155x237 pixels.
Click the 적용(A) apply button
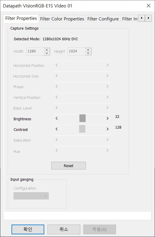click(x=99, y=229)
